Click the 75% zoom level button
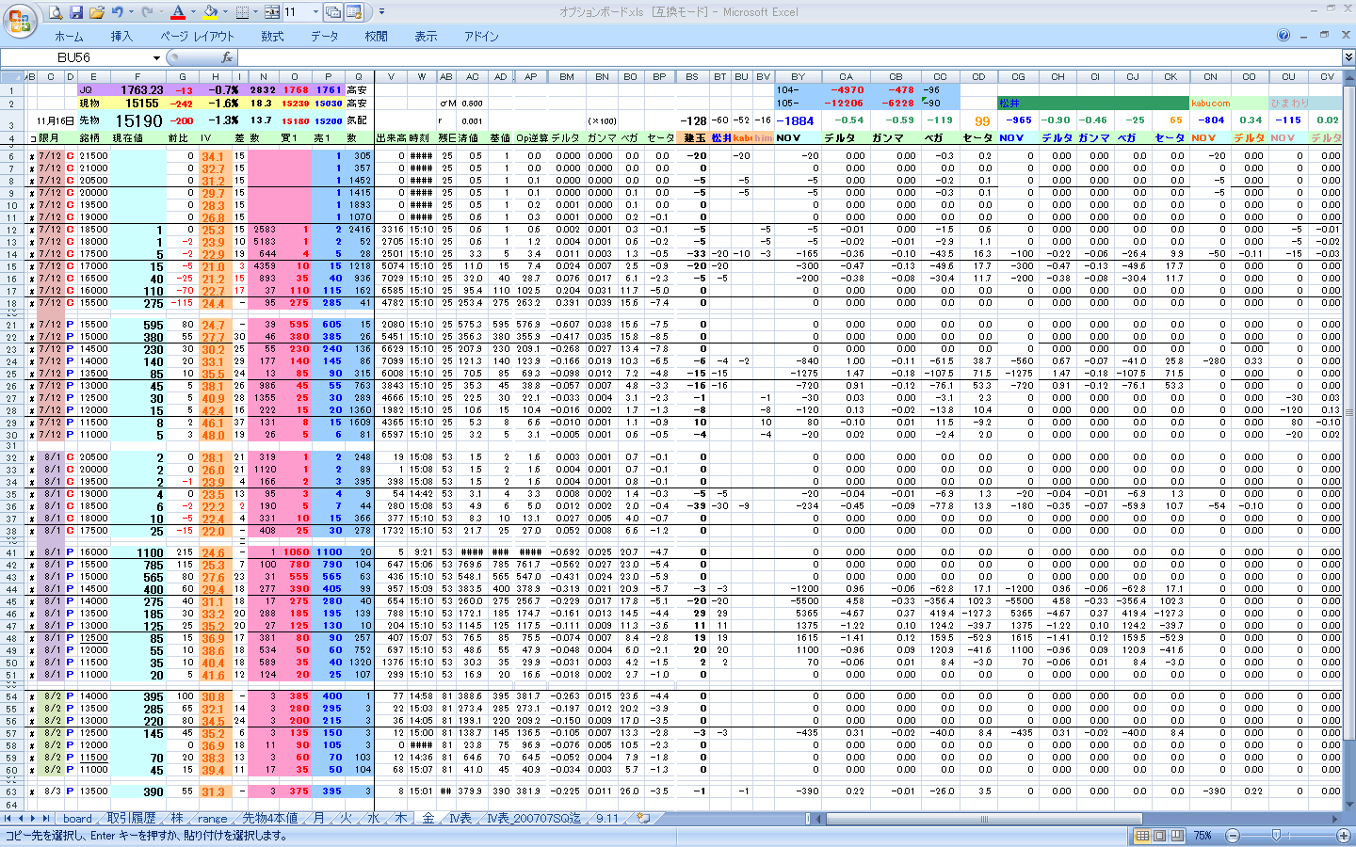 [x=1203, y=835]
